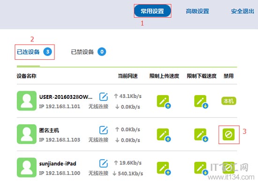This screenshot has width=258, height=184.
Task: Click the 已连设备 count badge 3
Action: point(47,52)
